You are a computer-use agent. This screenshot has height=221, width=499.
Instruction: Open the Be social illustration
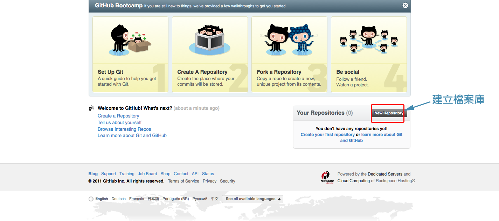click(x=369, y=40)
